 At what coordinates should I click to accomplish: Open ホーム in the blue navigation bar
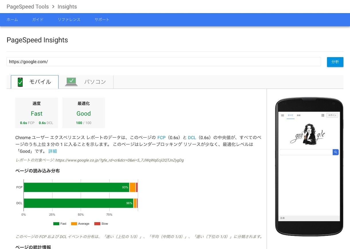coord(12,20)
